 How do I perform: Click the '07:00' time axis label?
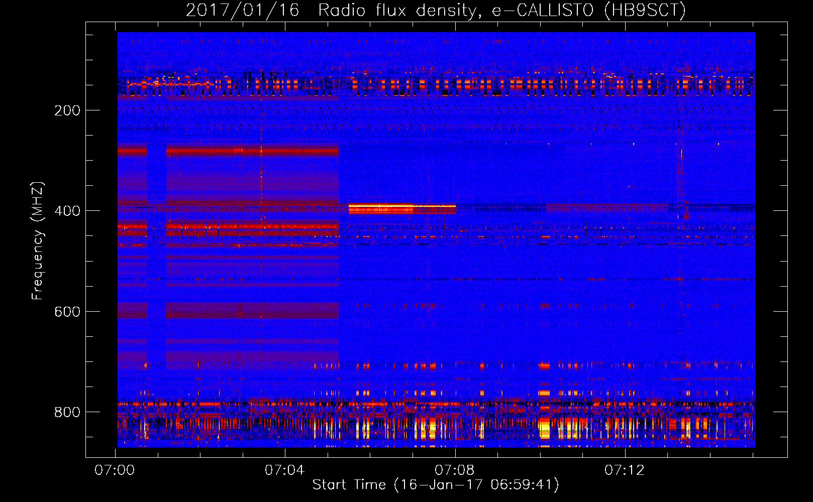[115, 470]
